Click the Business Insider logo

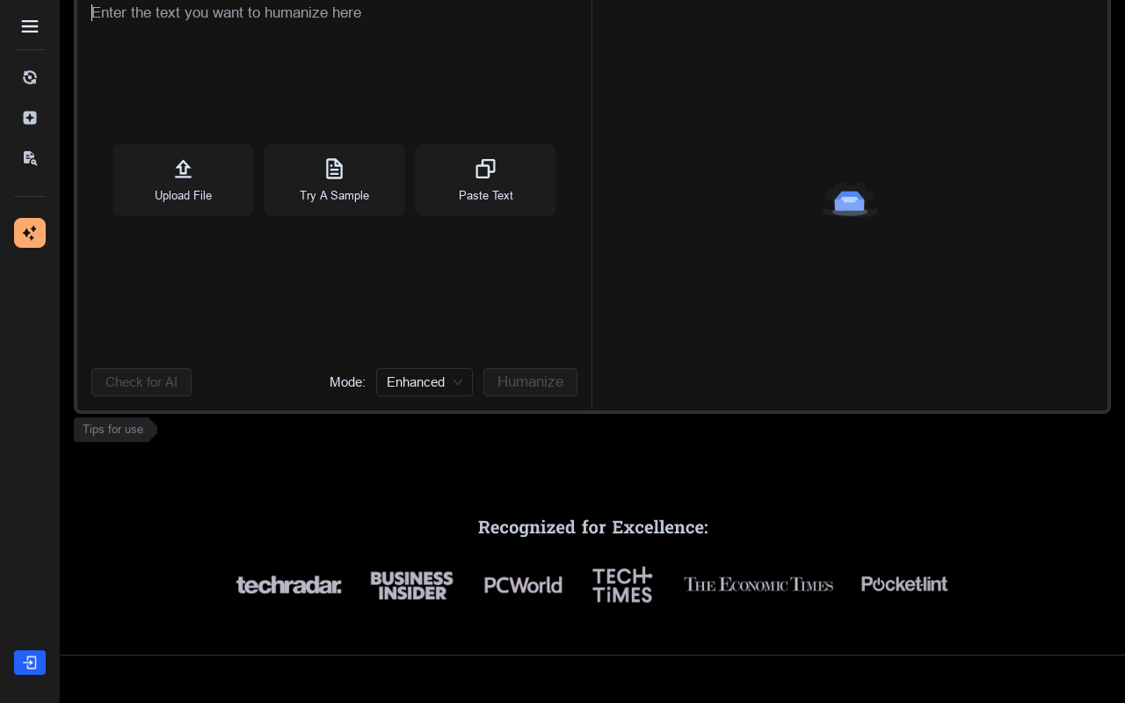pyautogui.click(x=411, y=585)
